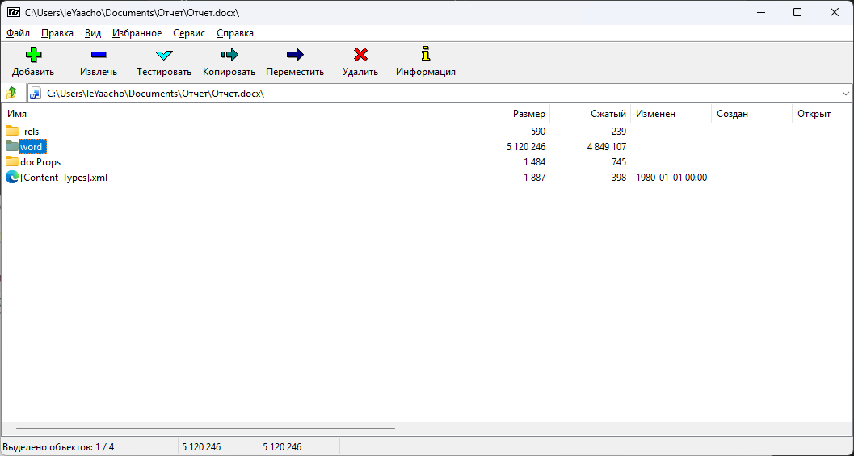Click the green plus Добавить icon
This screenshot has width=854, height=456.
click(x=33, y=54)
